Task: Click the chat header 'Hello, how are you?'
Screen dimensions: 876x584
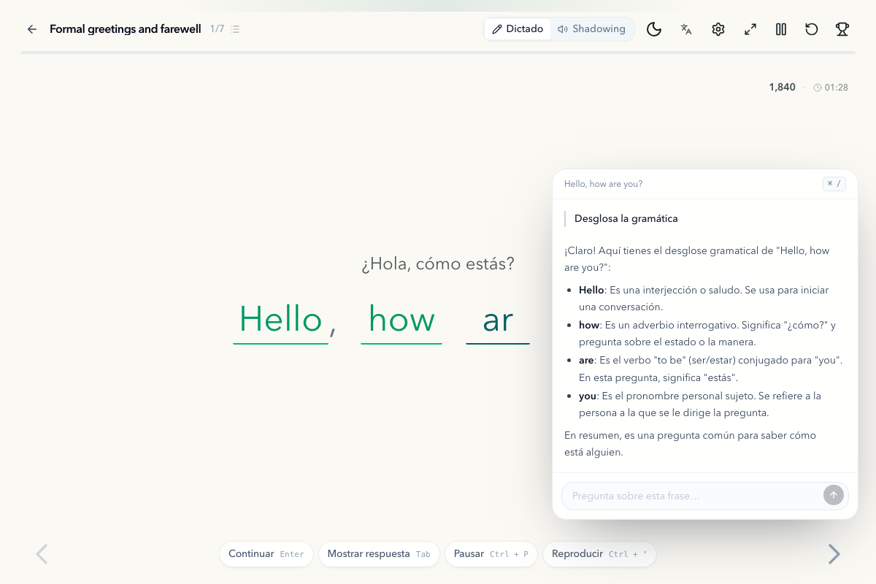Action: [603, 184]
